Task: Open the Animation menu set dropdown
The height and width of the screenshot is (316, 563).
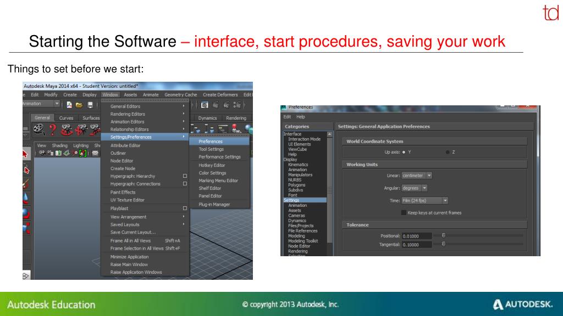Action: [41, 104]
